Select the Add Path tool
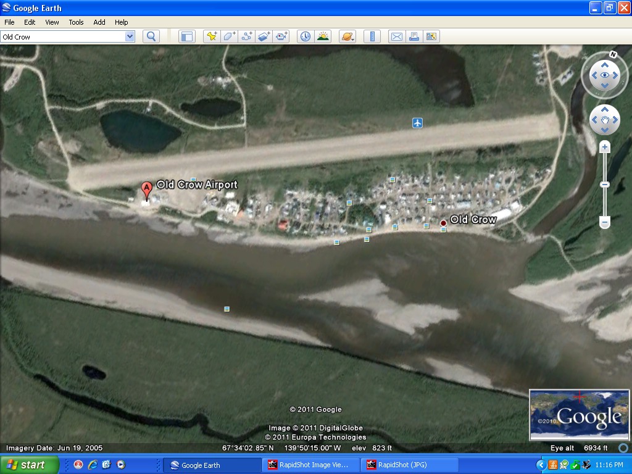Screen dimensions: 632x474 point(246,36)
